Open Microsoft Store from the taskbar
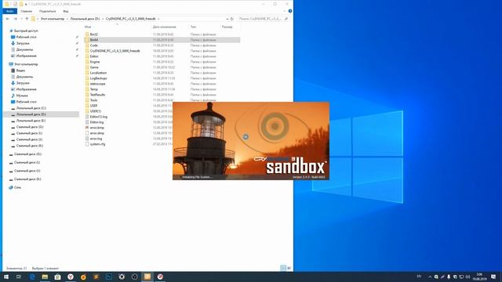This screenshot has height=282, width=502. [57, 277]
